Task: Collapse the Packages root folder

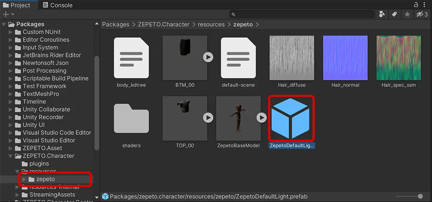Action: click(3, 24)
